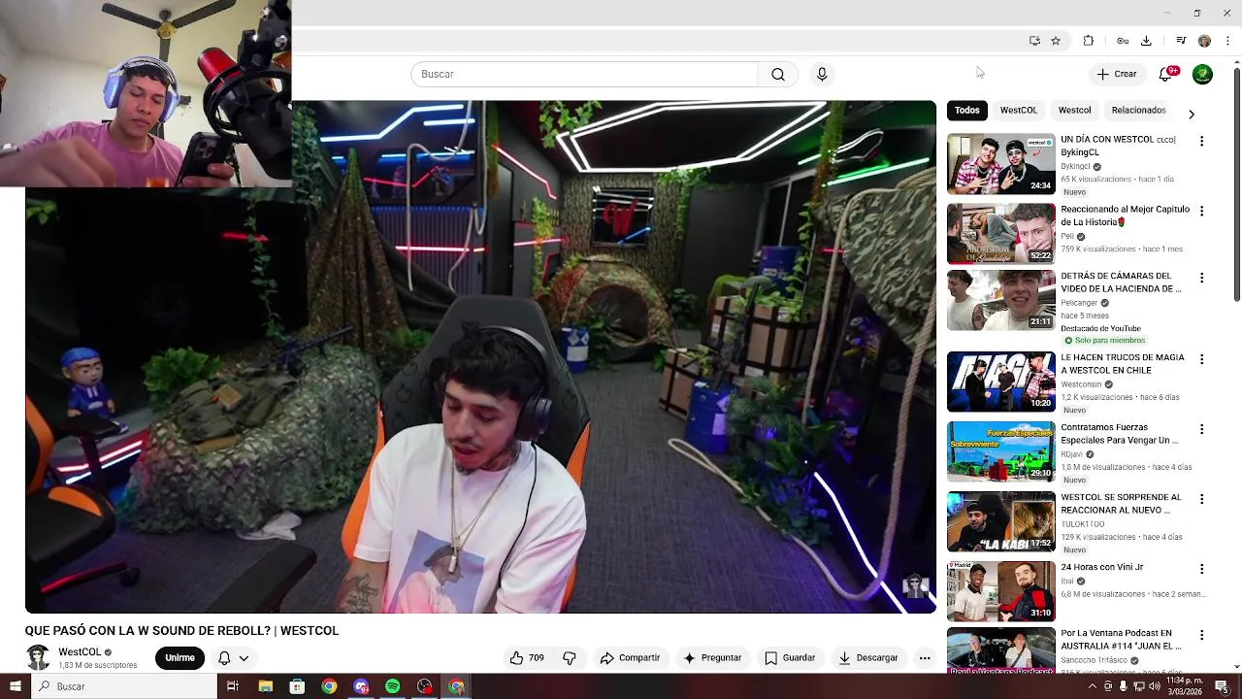Dislike the video with thumbs down

570,658
